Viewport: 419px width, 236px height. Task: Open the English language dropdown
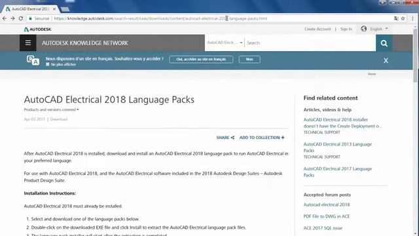(378, 29)
